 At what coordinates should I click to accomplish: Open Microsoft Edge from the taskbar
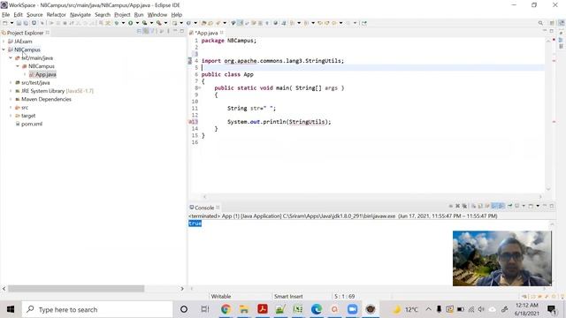tap(317, 309)
